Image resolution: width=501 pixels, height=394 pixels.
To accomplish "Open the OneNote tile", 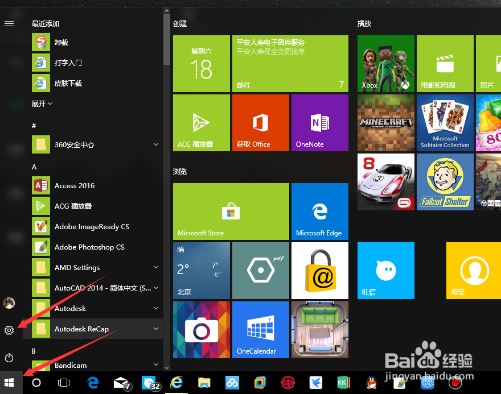I will tap(320, 122).
